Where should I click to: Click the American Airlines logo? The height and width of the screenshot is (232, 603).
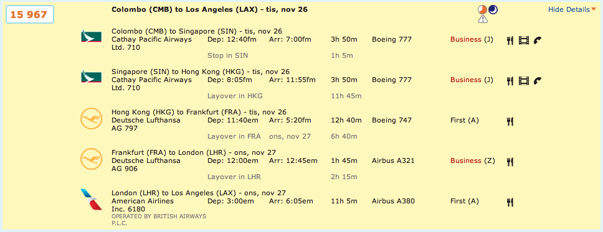(91, 200)
